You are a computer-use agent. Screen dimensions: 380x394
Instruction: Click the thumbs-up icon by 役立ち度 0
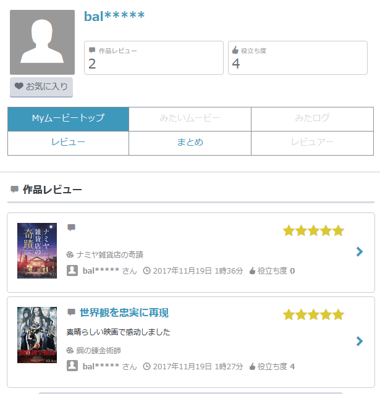(252, 270)
